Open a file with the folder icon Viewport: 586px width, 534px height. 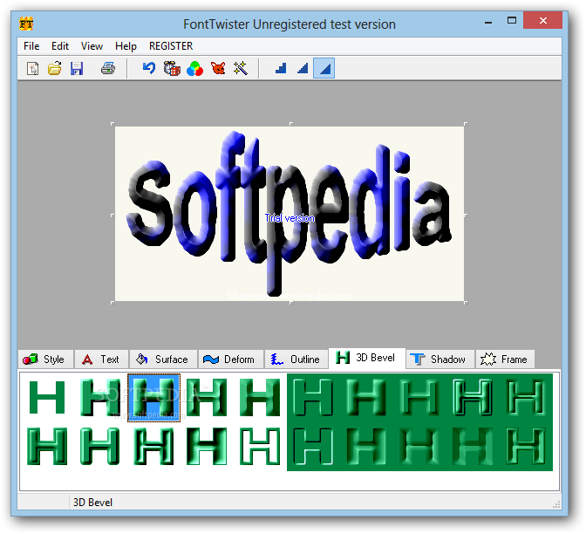[x=55, y=68]
